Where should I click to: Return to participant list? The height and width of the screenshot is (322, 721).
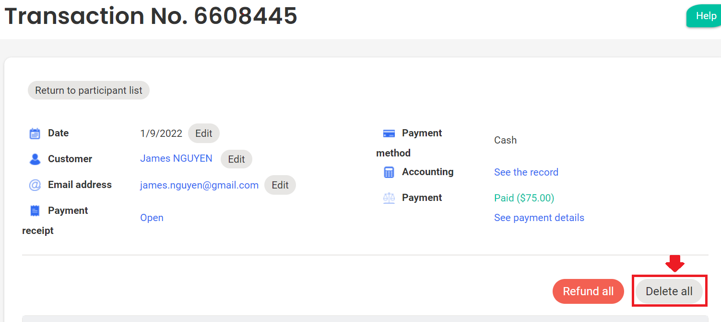[89, 90]
